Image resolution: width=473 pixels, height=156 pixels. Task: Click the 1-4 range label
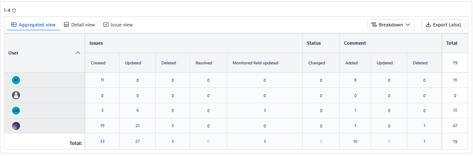(7, 10)
